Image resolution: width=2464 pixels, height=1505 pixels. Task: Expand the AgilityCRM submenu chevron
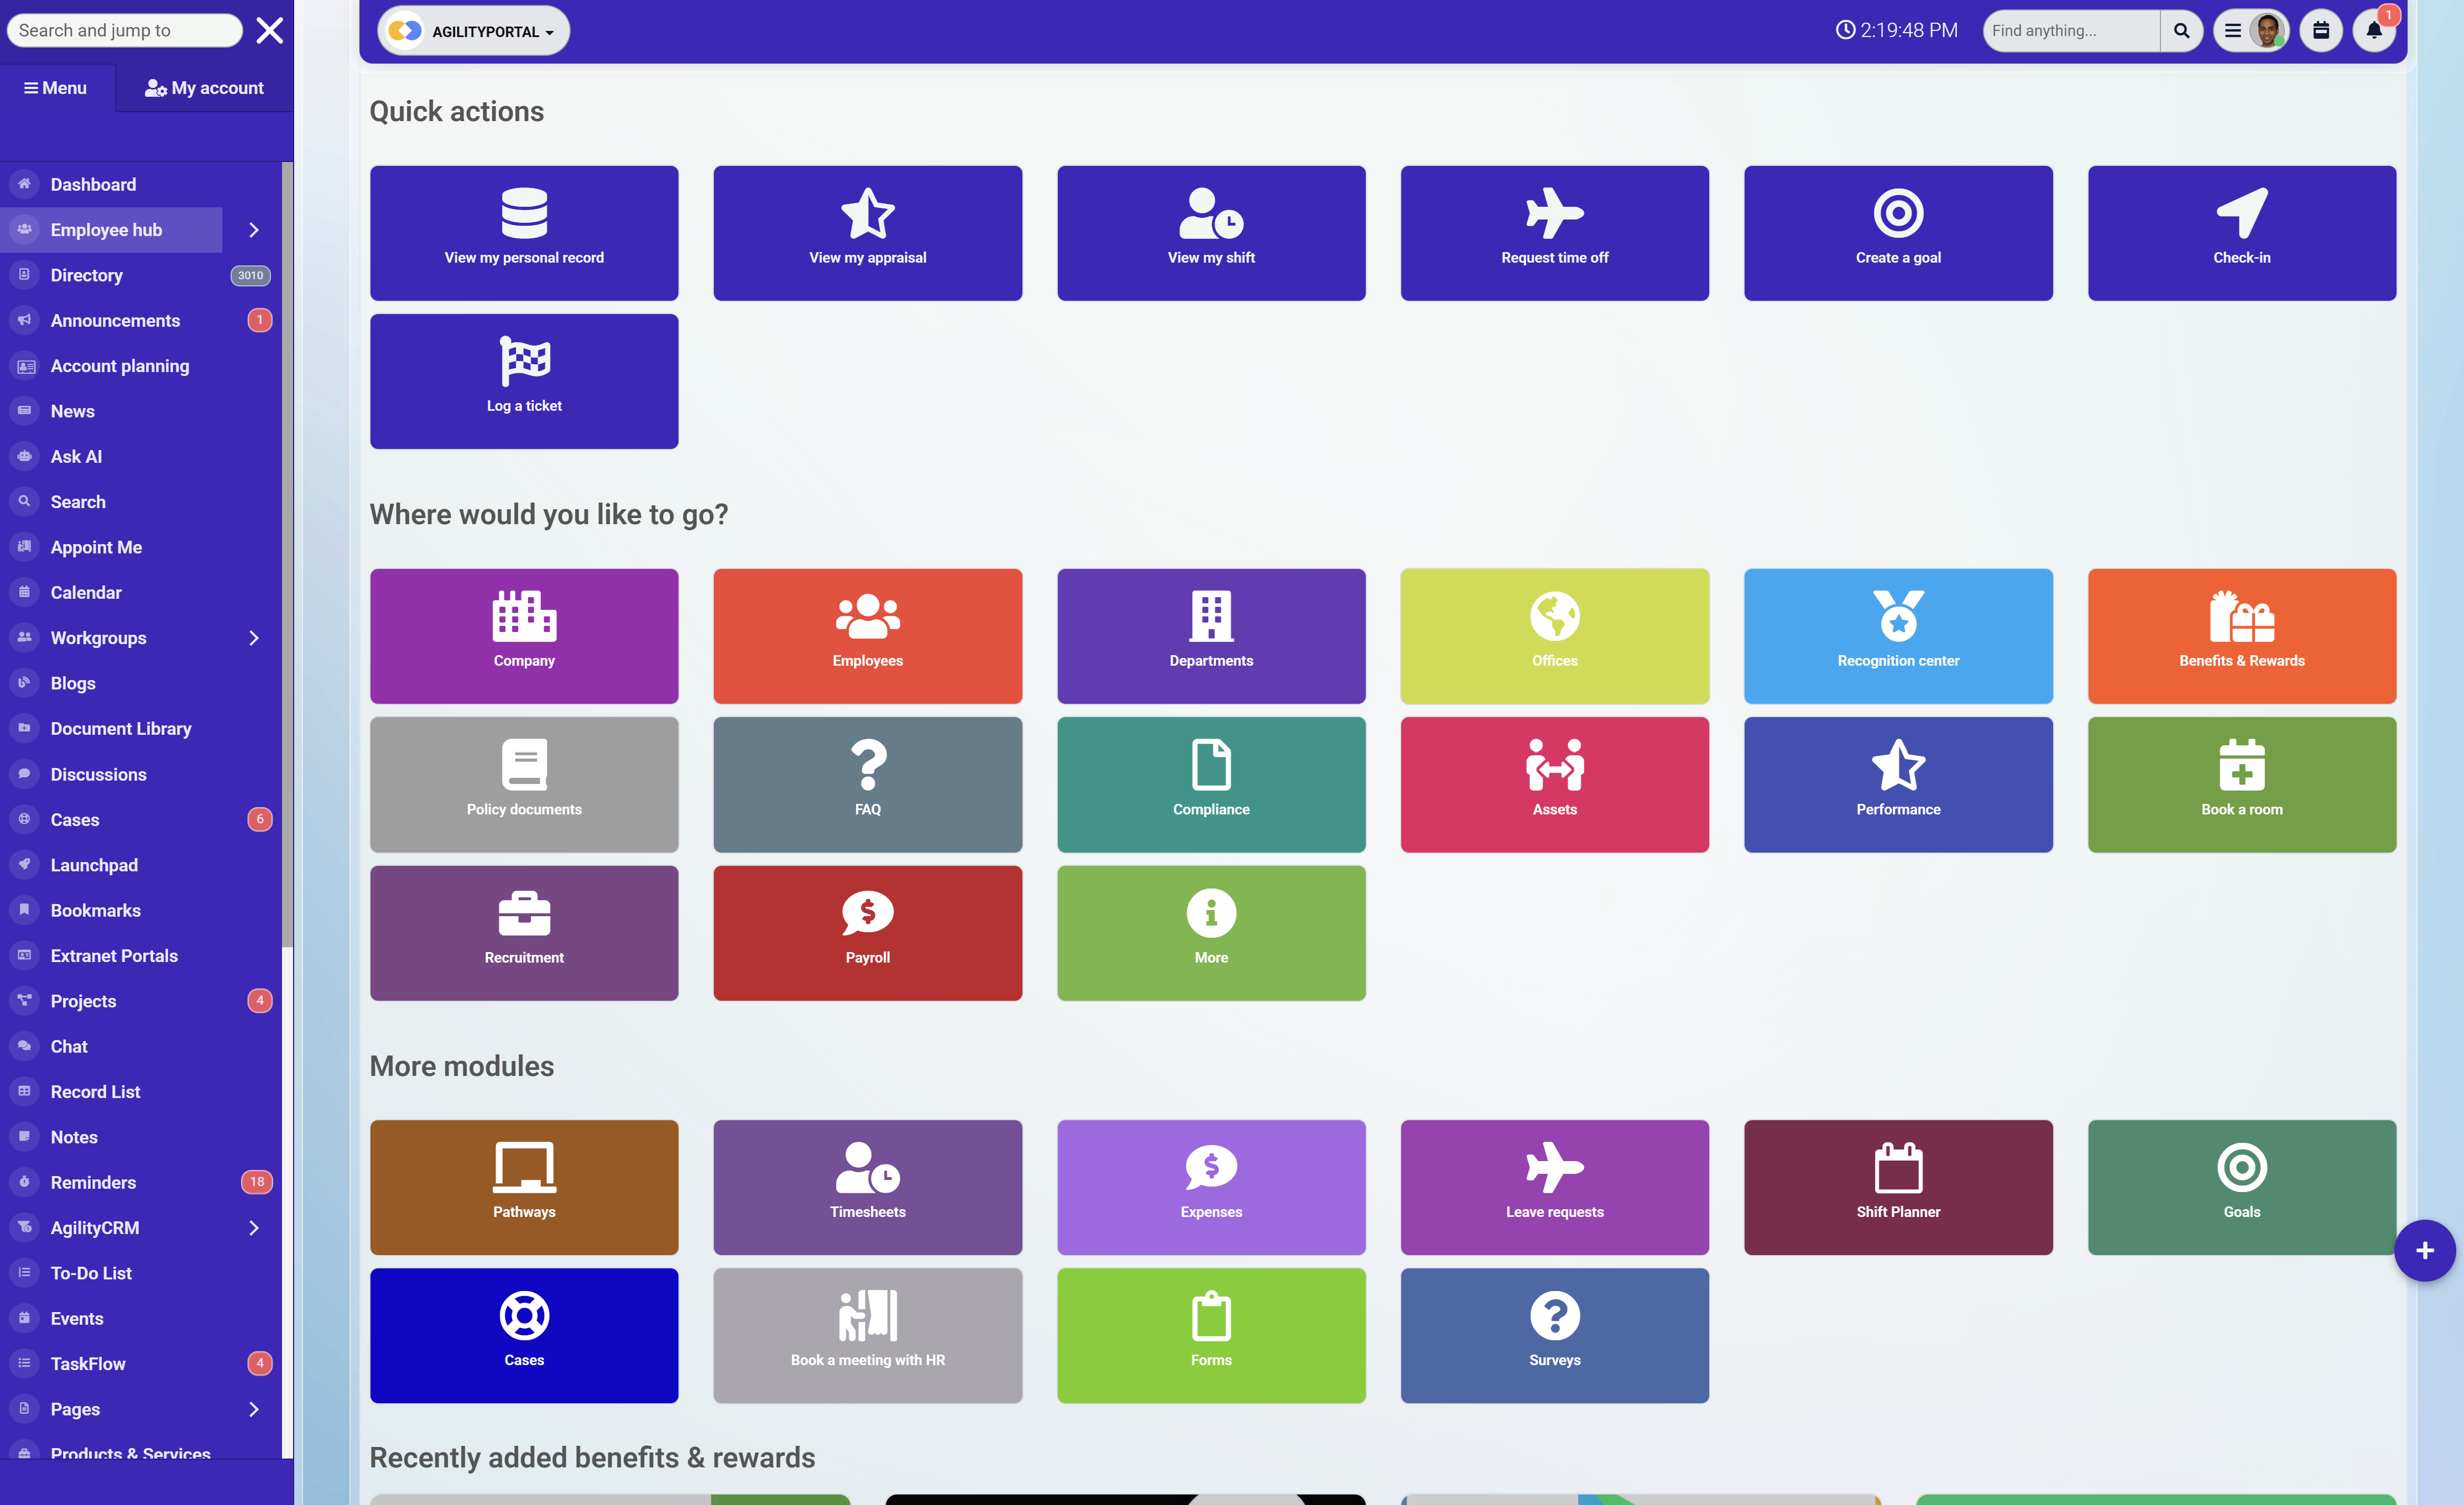pyautogui.click(x=254, y=1227)
